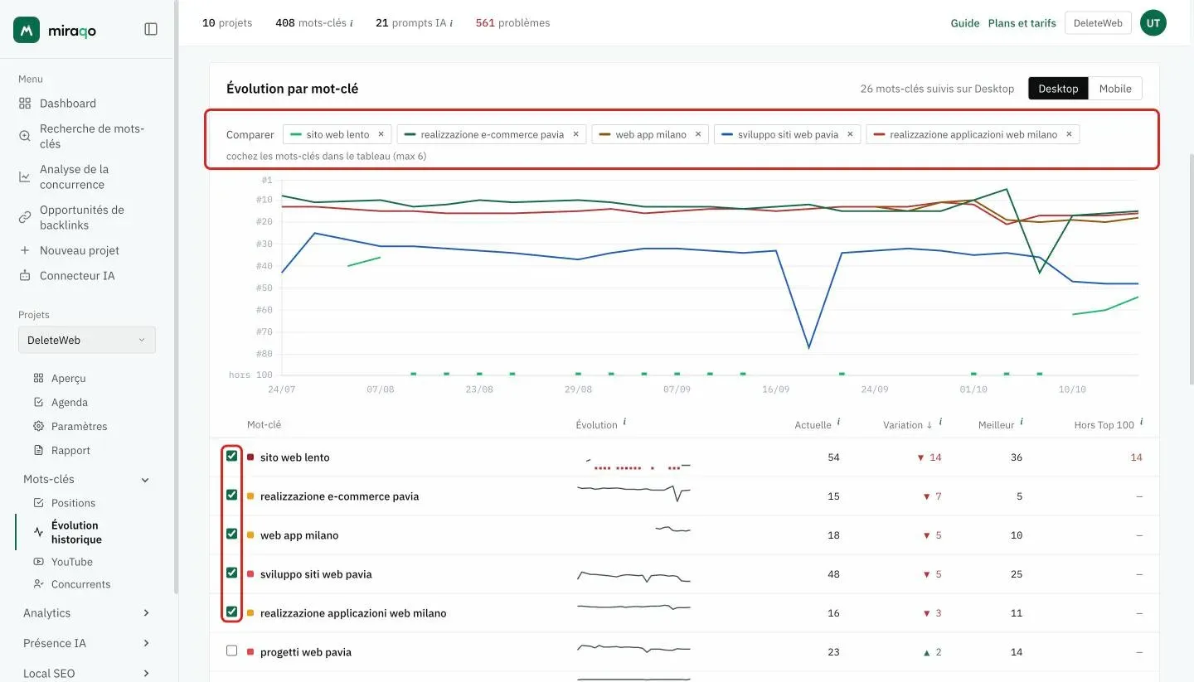Viewport: 1194px width, 682px height.
Task: Open the Plans et tarifs link
Action: point(1022,23)
